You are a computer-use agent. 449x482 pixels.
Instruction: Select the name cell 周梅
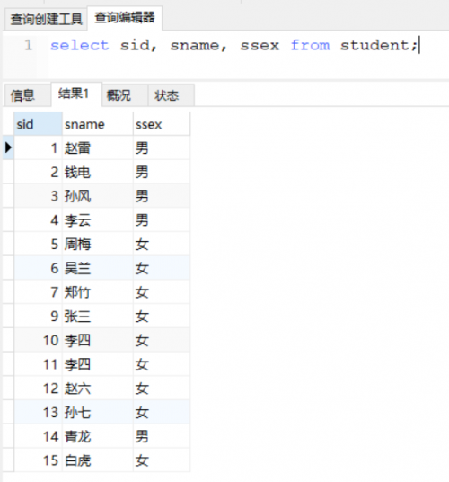coord(98,244)
